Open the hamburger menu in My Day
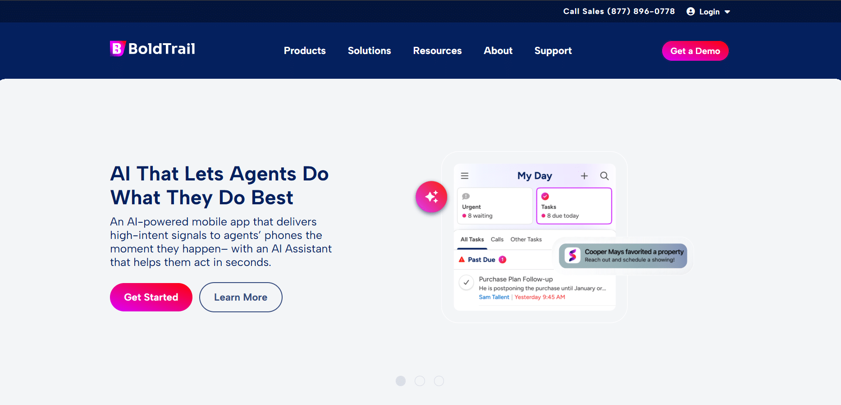 465,176
